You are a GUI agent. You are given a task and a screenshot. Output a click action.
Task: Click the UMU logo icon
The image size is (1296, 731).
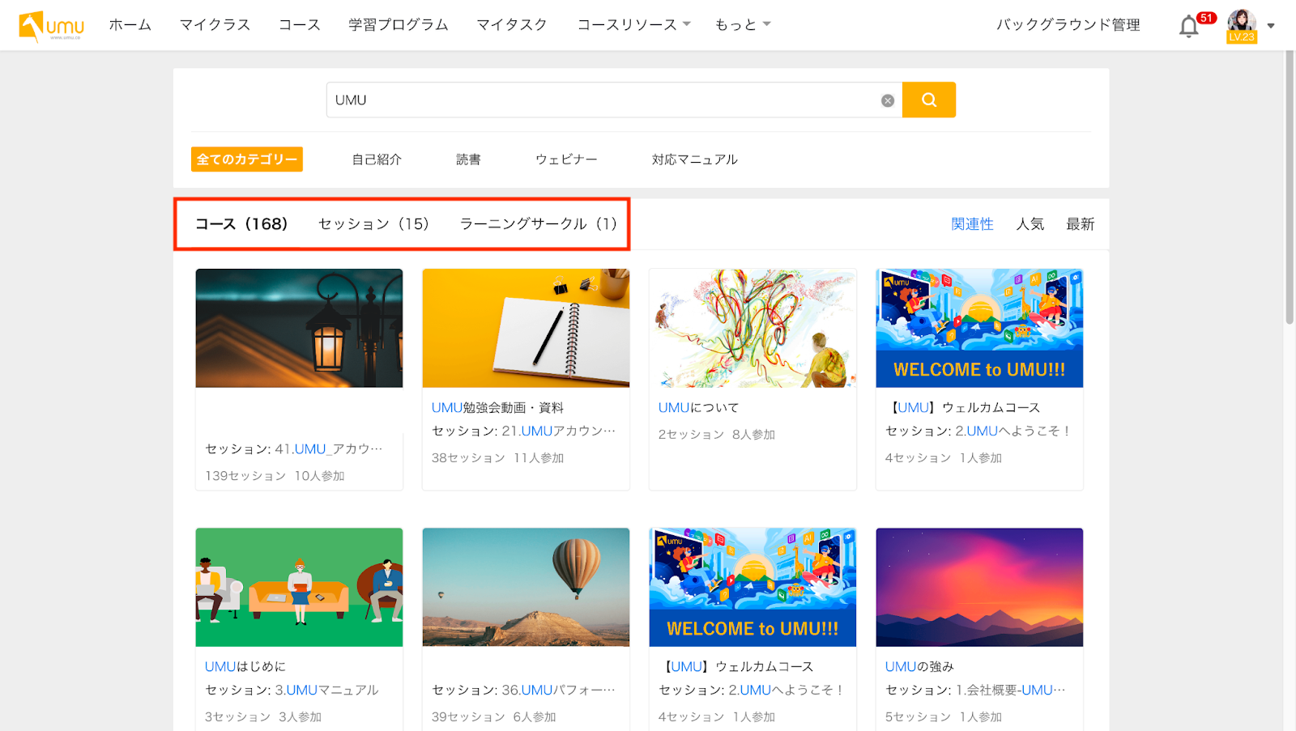pyautogui.click(x=52, y=26)
